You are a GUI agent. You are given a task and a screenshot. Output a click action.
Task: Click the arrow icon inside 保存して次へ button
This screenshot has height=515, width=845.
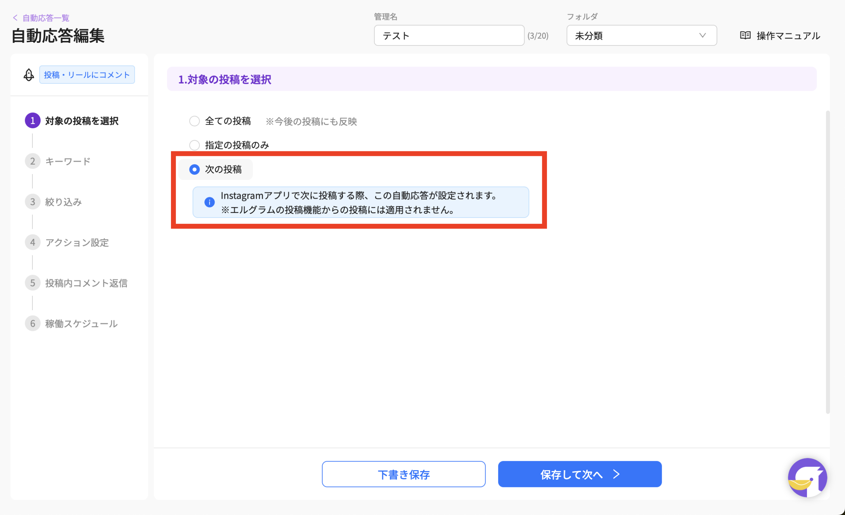(616, 474)
